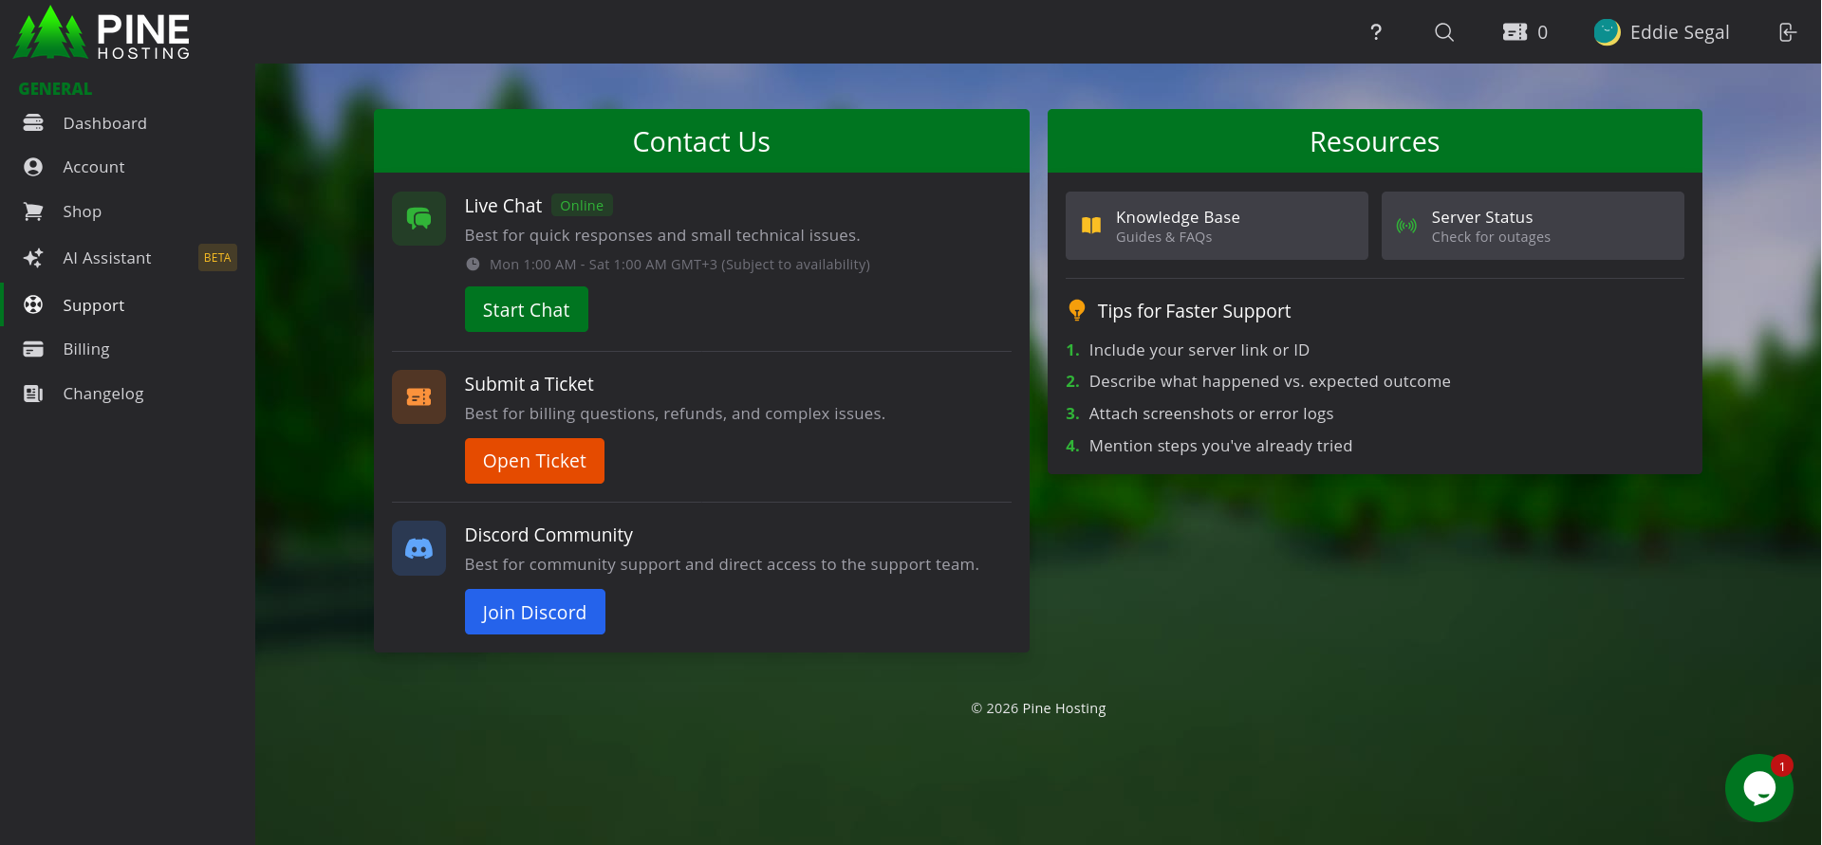
Task: Click the Contact Us header
Action: (701, 141)
